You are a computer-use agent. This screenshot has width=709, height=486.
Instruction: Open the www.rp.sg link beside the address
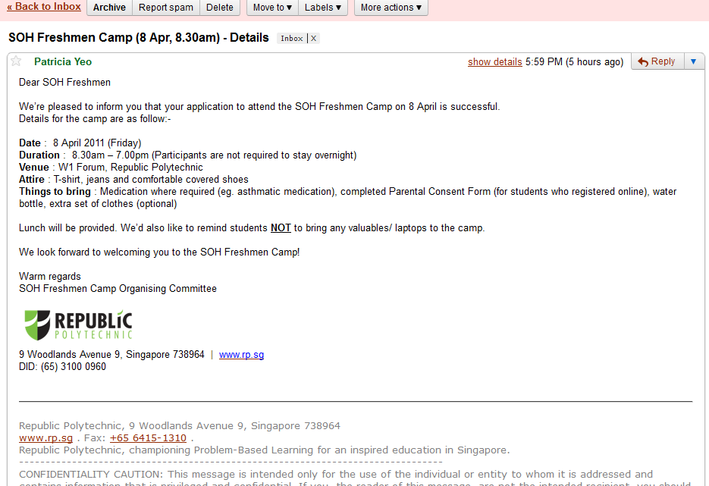241,355
